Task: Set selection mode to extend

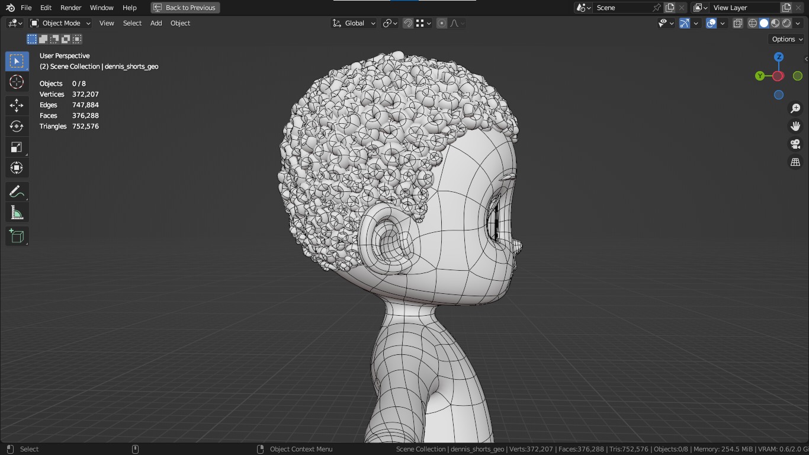Action: (43, 39)
